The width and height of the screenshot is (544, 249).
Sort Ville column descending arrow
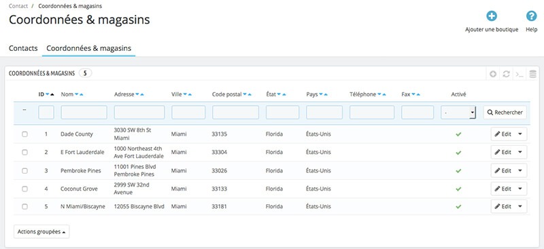[x=185, y=94]
